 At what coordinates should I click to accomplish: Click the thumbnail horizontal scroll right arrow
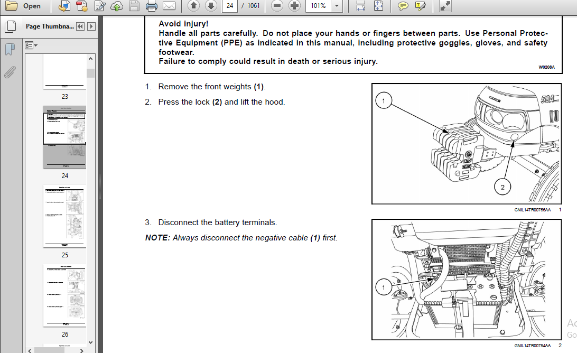pyautogui.click(x=82, y=350)
